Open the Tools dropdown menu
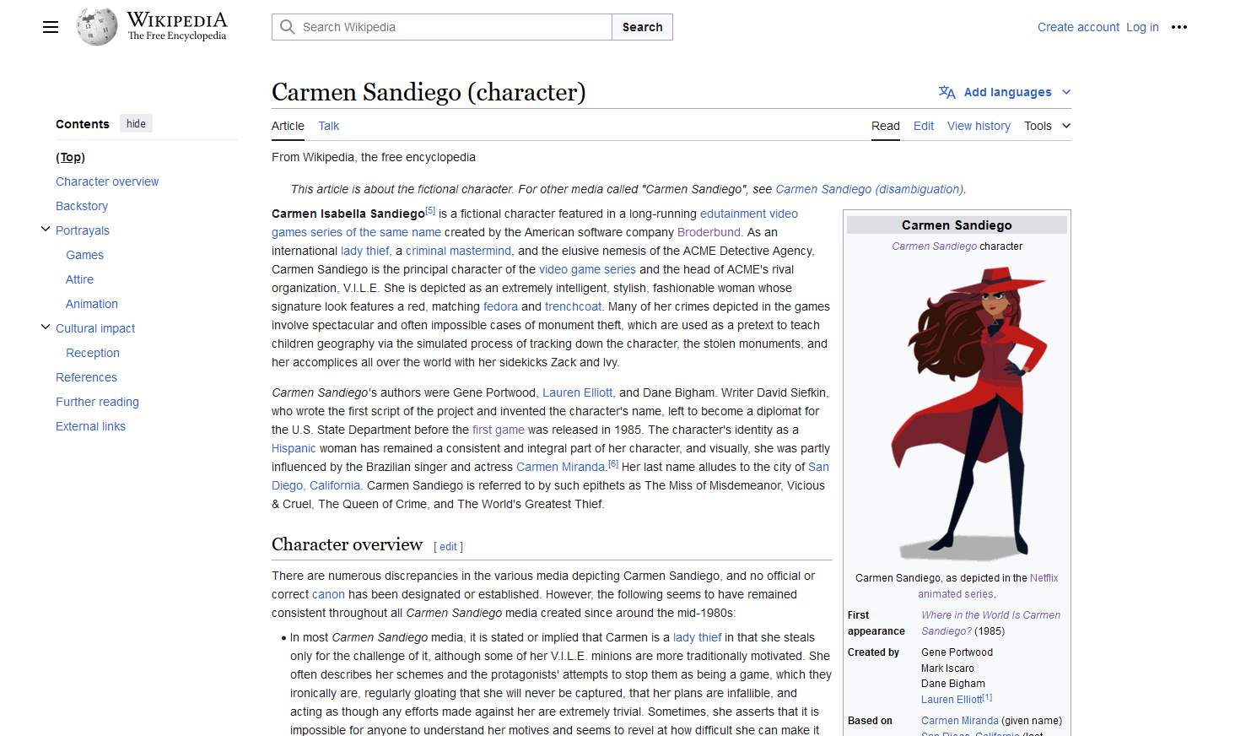The image size is (1235, 736). 1048,126
